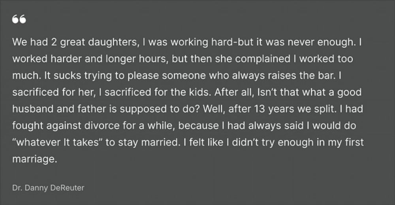Screen dimensions: 395x205
Task: Click the words "It sucks trying to please"
Action: (x=101, y=76)
